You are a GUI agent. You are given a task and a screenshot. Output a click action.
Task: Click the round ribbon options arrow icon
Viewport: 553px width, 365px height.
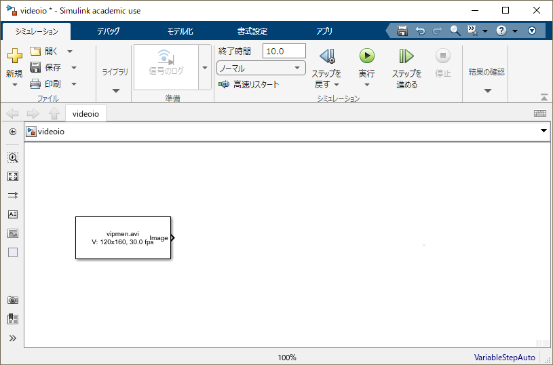pyautogui.click(x=532, y=31)
